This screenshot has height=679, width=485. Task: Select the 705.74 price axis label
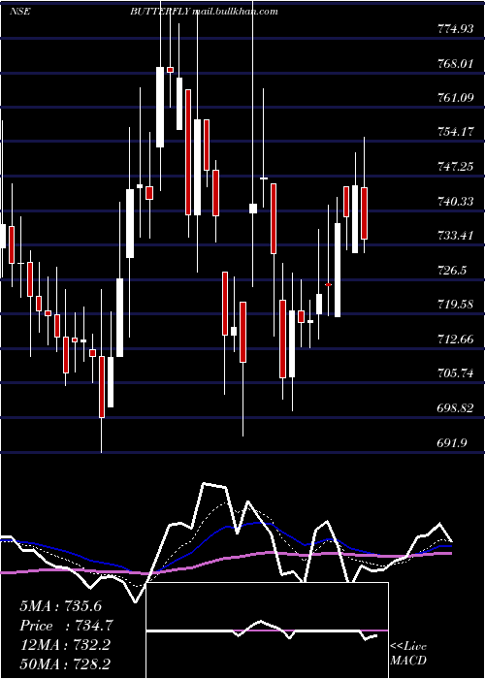456,373
